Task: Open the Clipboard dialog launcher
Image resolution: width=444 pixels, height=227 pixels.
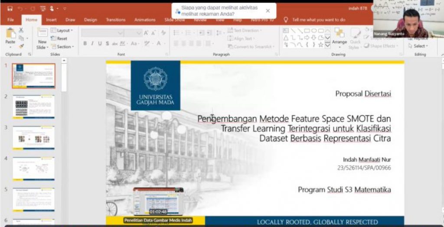Action: pyautogui.click(x=29, y=54)
